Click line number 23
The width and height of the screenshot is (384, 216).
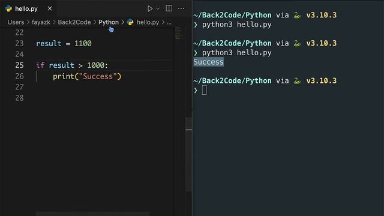(x=20, y=44)
